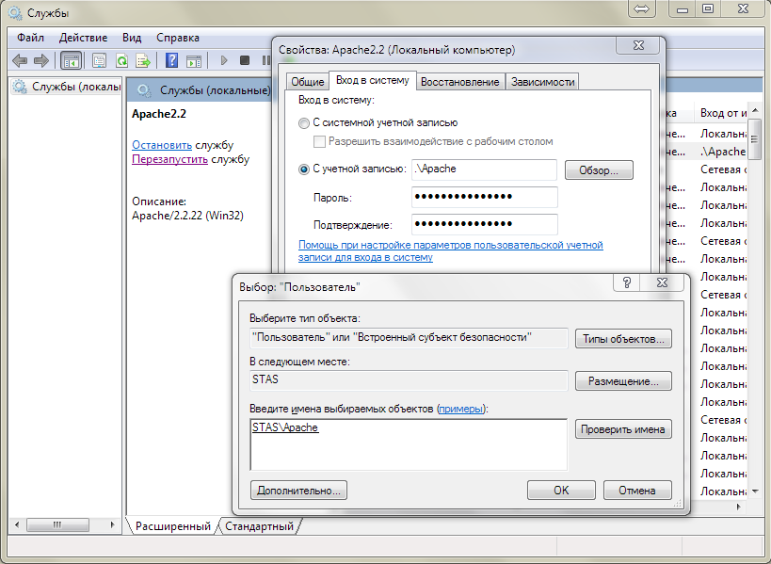The image size is (771, 564).
Task: Toggle the show/hide console tree icon
Action: point(71,61)
